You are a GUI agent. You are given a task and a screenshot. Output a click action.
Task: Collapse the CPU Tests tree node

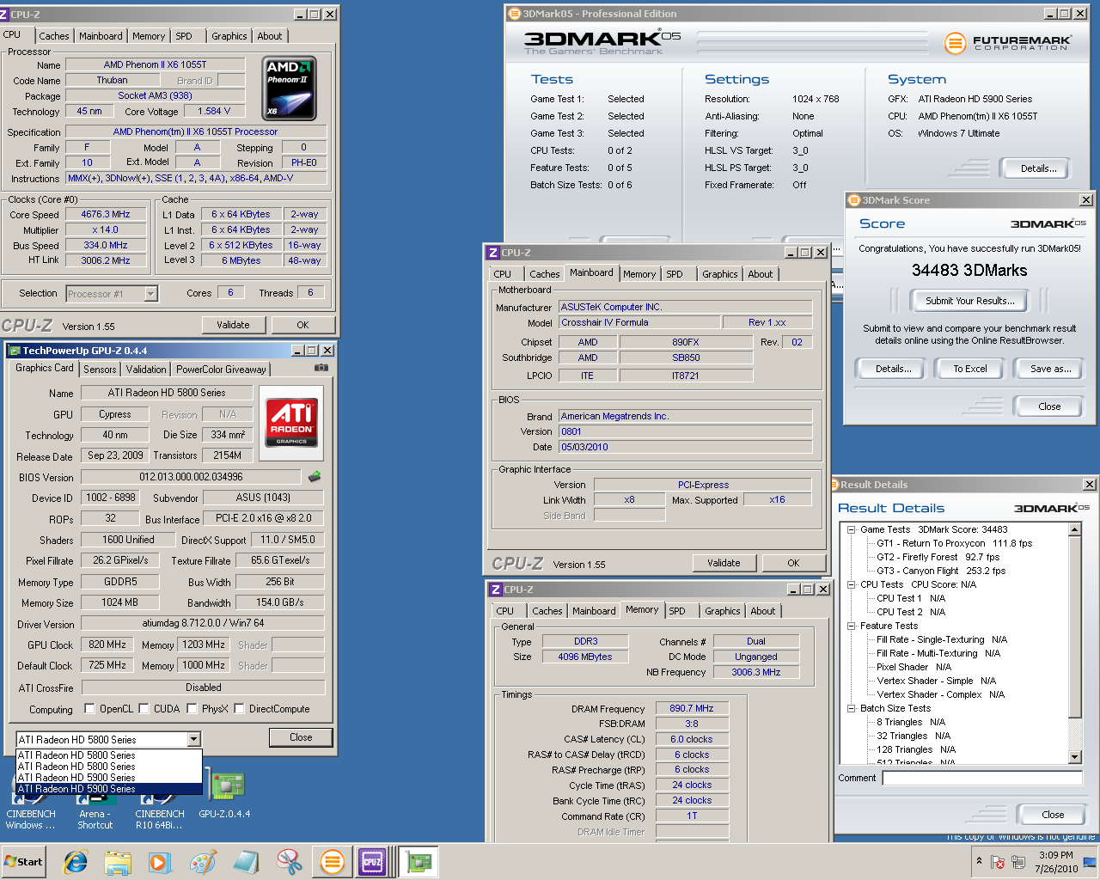tap(851, 584)
